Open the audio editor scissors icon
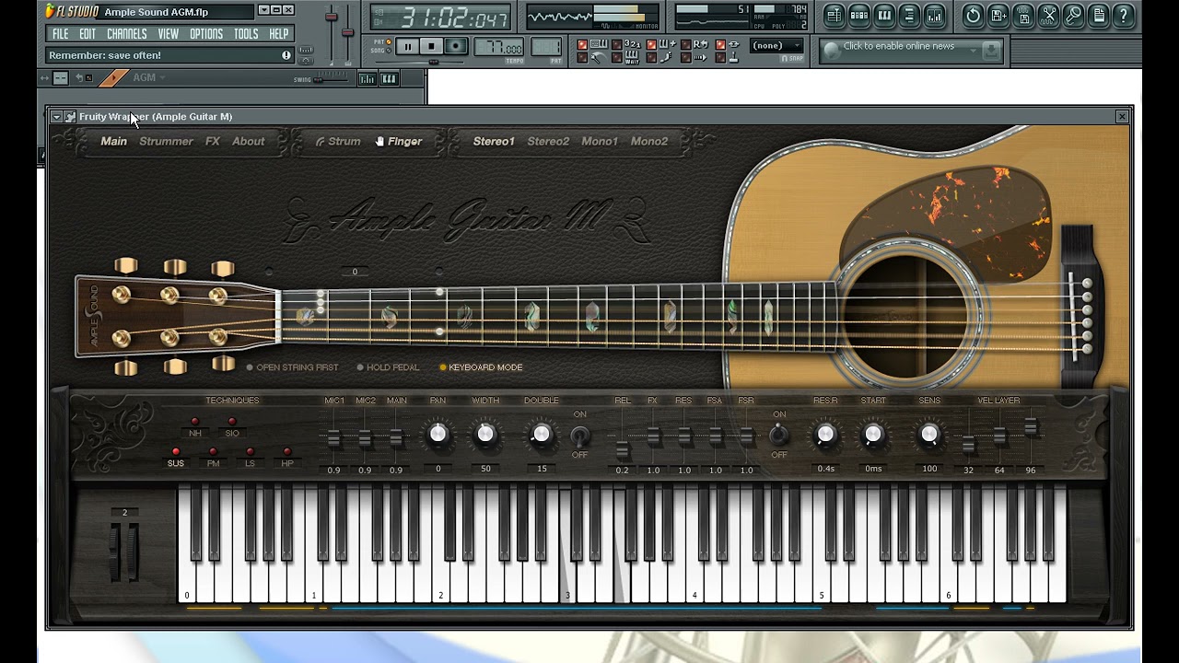Screen dimensions: 1179x663 [1048, 15]
